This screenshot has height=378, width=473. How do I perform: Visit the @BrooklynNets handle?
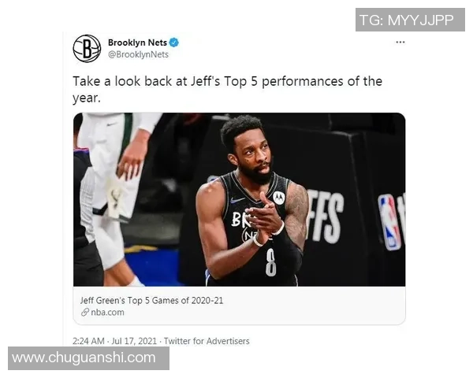click(138, 54)
